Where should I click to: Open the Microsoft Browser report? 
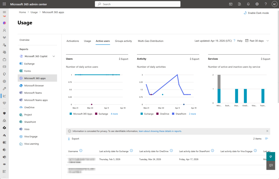coord(37,85)
